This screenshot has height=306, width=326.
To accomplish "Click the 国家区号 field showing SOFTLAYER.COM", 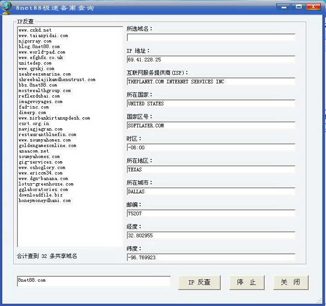I will [x=211, y=126].
